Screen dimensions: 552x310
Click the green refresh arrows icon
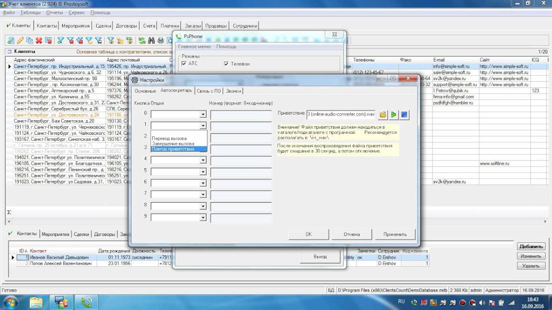[x=142, y=40]
